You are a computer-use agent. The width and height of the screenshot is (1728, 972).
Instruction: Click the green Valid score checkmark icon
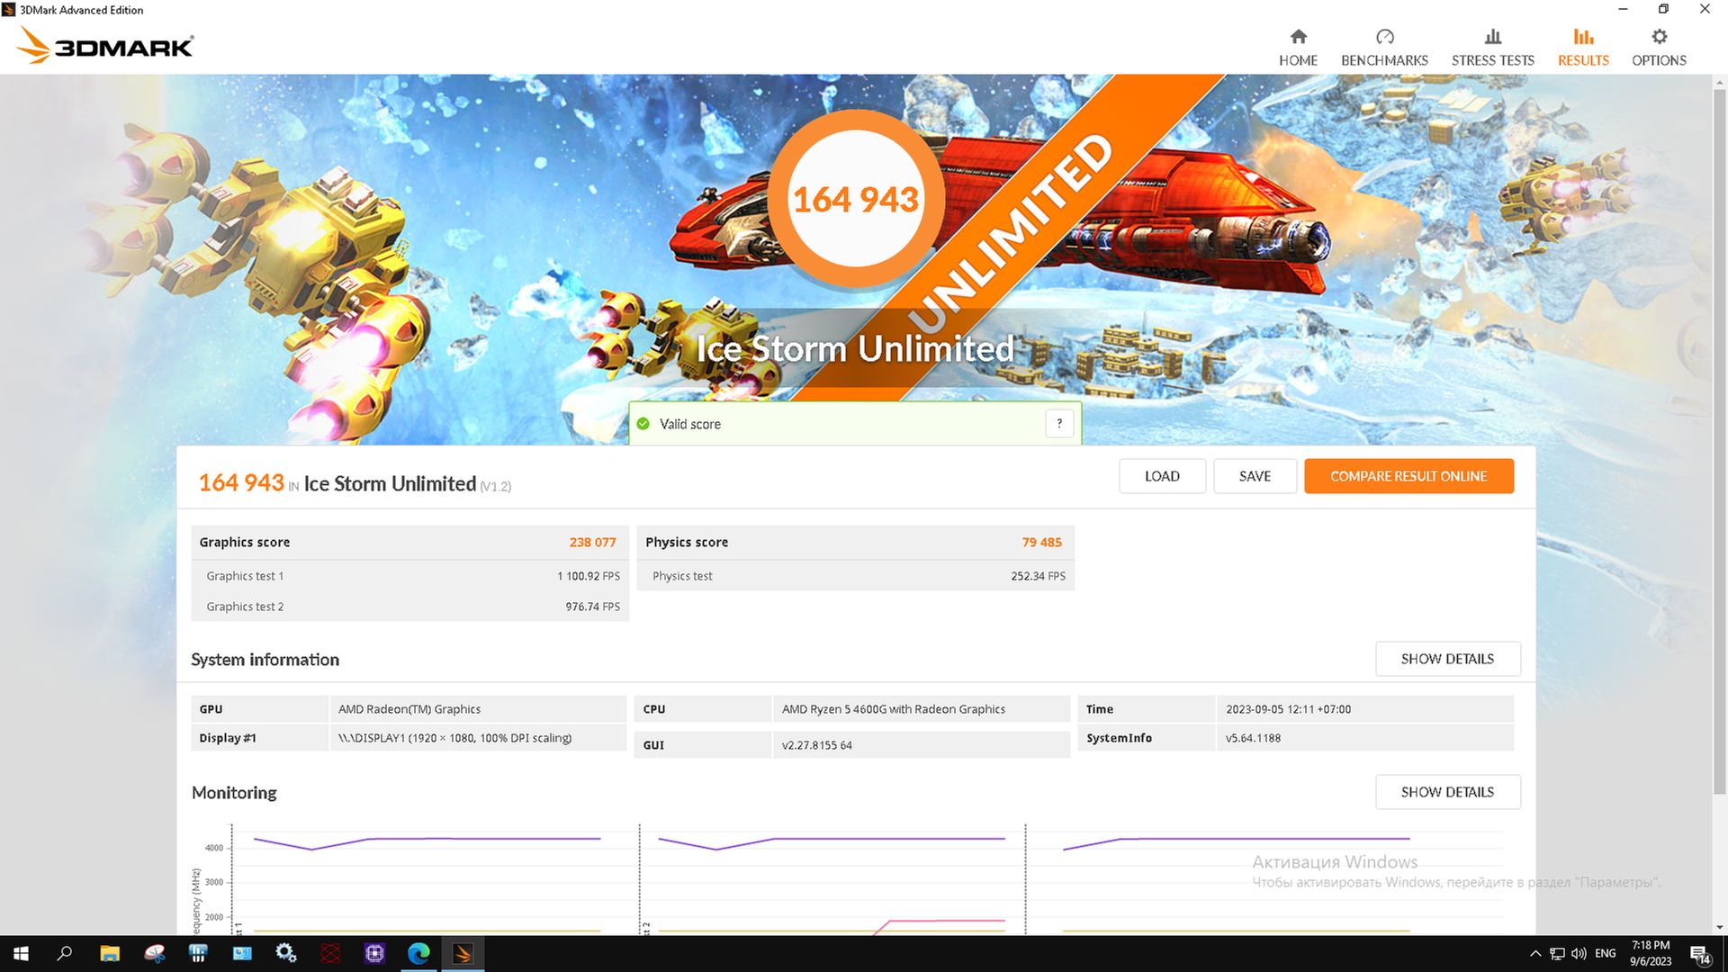tap(643, 424)
